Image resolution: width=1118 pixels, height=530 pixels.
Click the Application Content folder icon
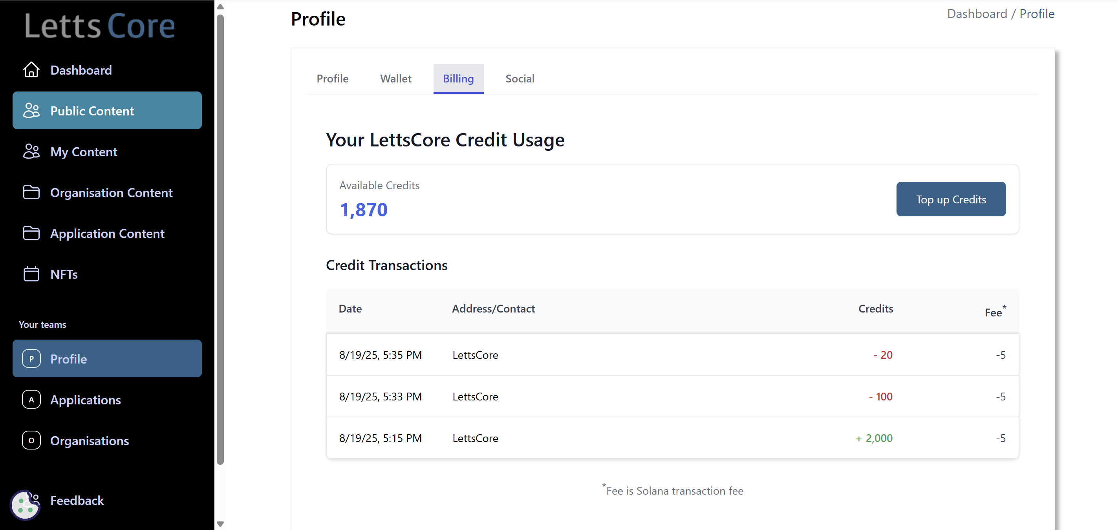coord(31,233)
